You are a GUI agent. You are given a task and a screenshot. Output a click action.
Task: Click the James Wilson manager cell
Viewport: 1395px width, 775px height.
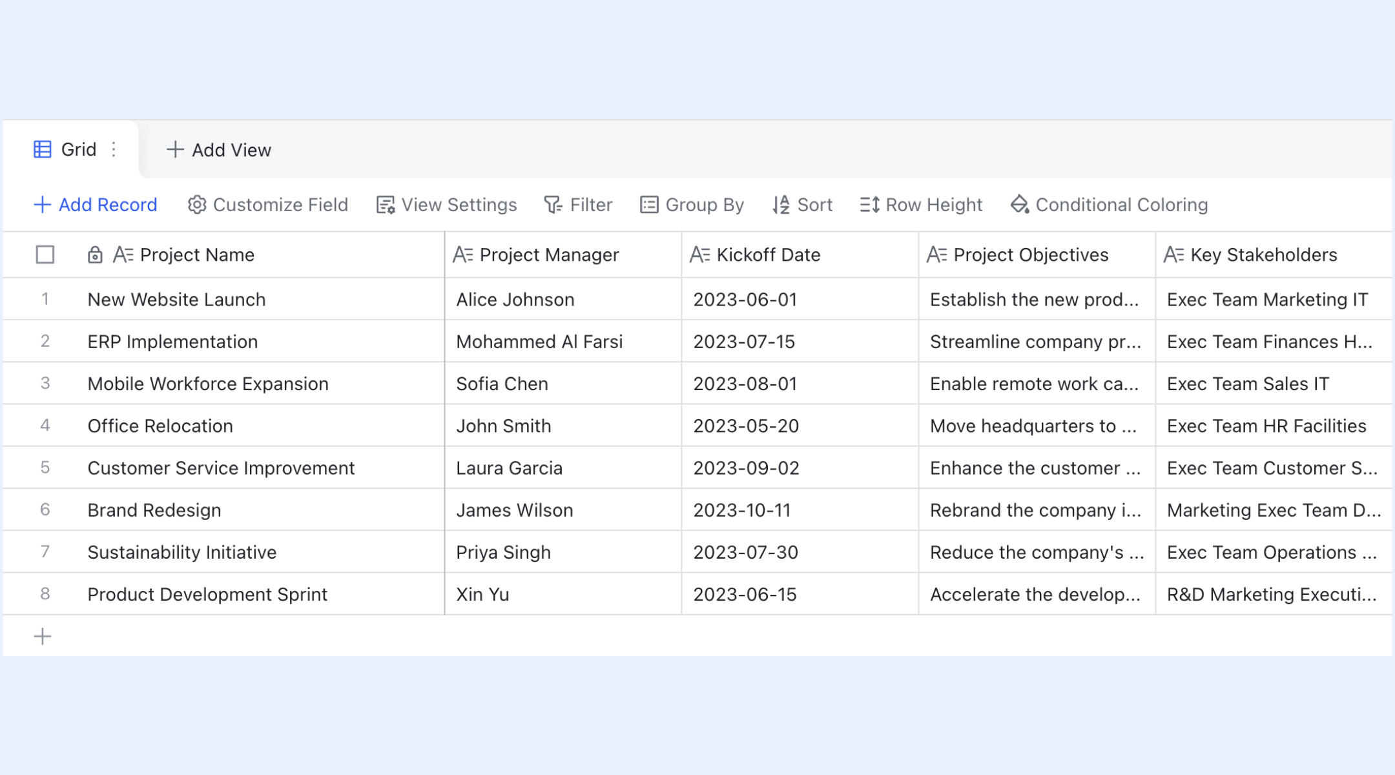tap(563, 510)
